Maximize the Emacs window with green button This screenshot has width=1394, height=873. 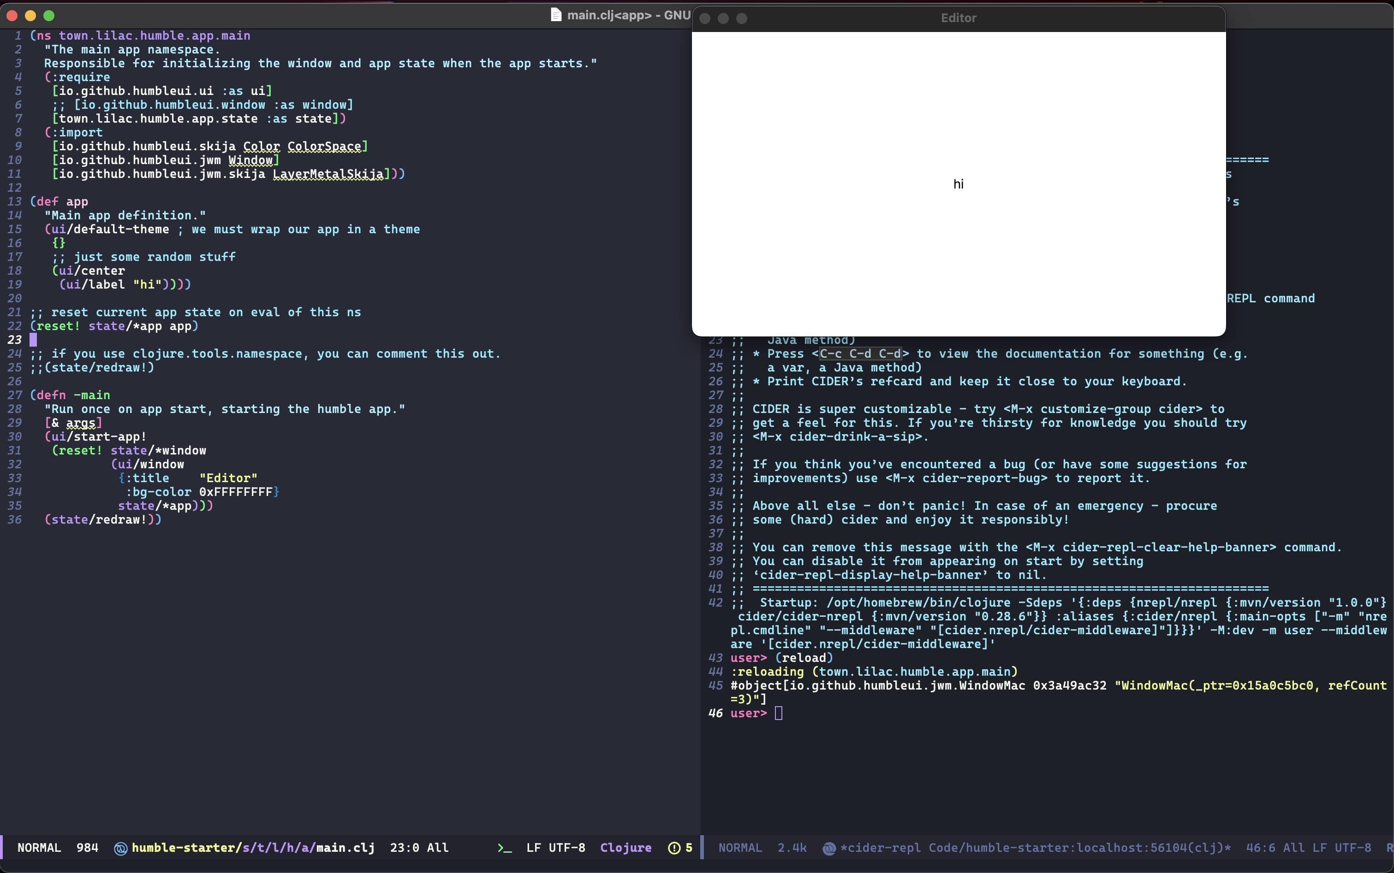(49, 16)
